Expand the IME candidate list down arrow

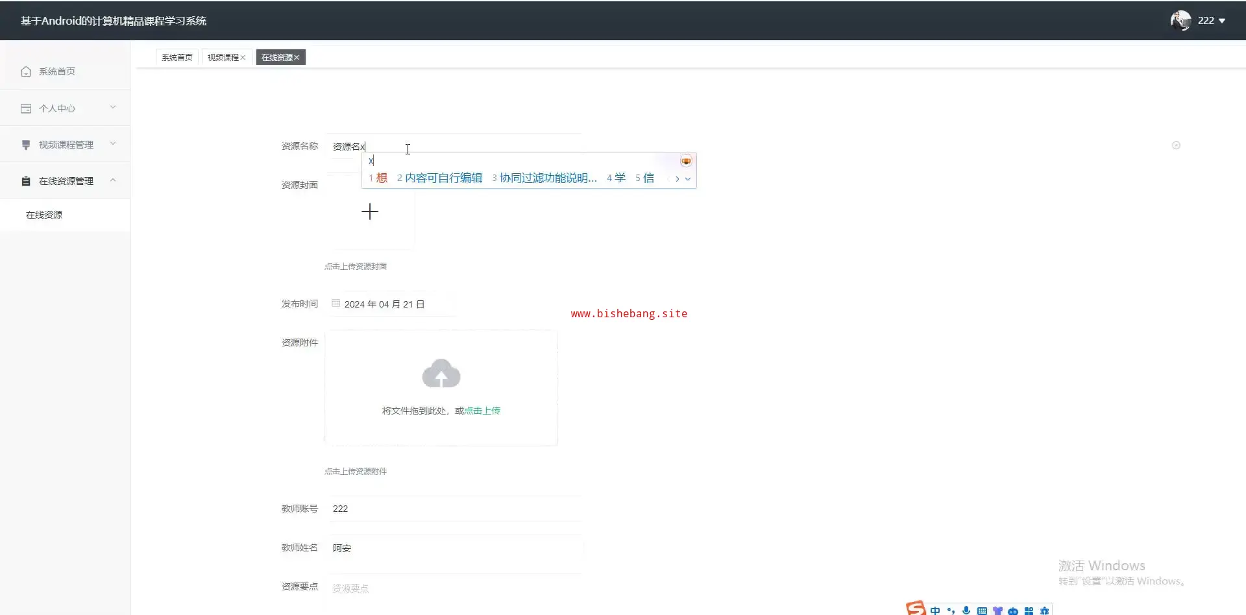coord(688,178)
